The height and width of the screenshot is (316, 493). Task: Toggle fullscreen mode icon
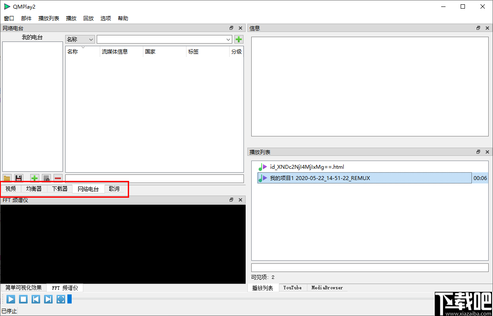point(61,299)
